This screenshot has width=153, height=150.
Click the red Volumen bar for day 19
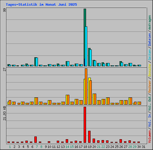pyautogui.click(x=89, y=137)
